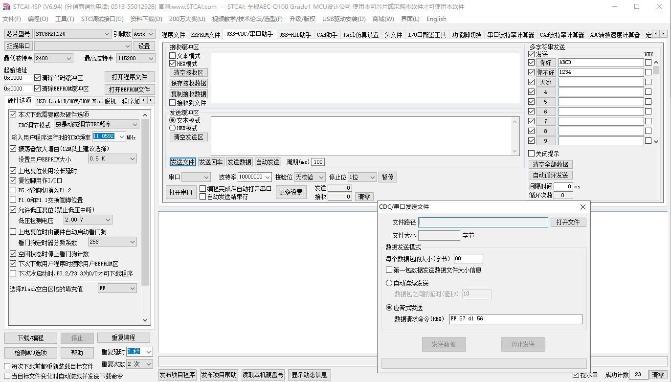
Task: Open the 设置用户EEPROM大小 dropdown
Action: pos(112,159)
